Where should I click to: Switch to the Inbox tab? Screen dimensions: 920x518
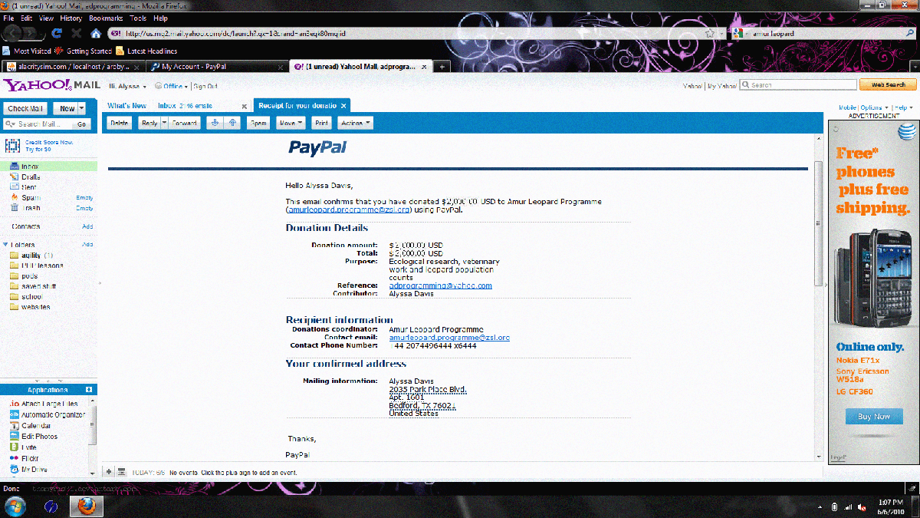(x=185, y=106)
